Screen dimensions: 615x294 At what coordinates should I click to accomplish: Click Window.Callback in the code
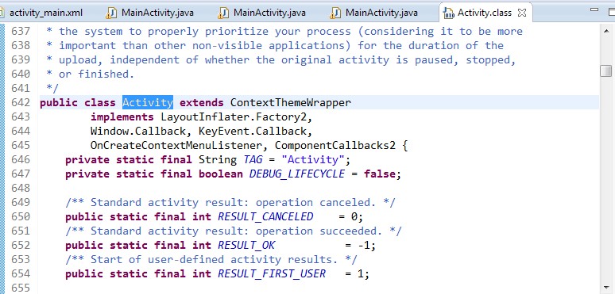coord(138,131)
